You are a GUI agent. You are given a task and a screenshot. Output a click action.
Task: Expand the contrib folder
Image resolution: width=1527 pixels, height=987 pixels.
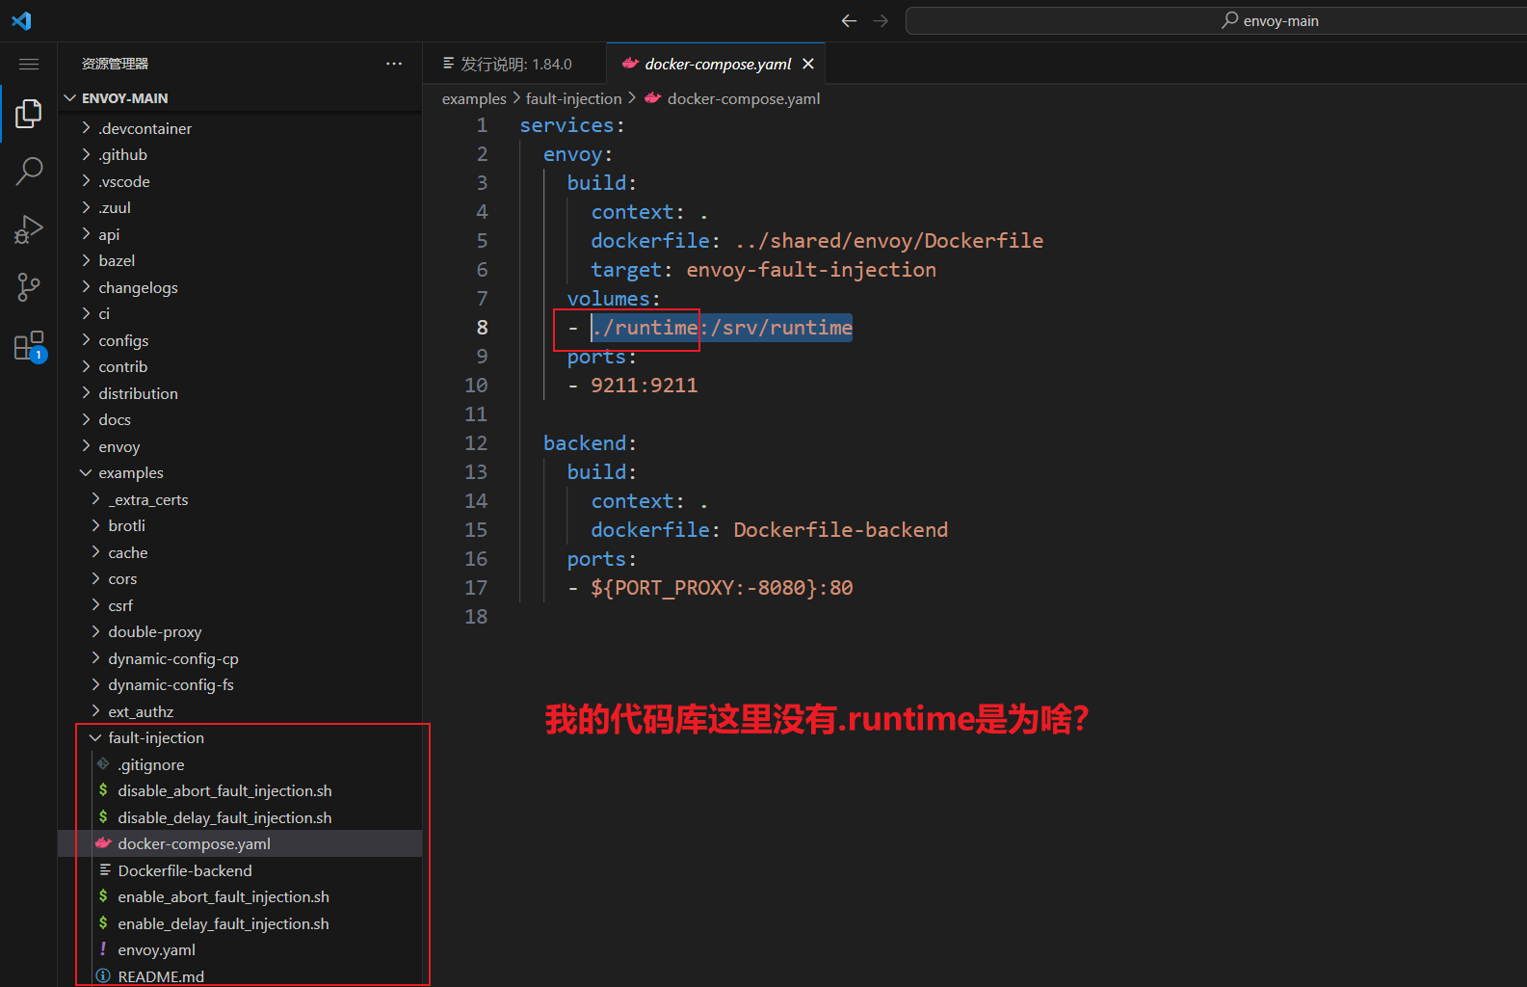coord(240,366)
